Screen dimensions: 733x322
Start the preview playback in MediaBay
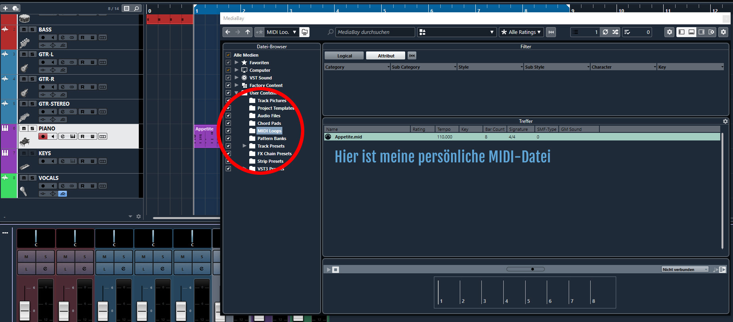click(x=329, y=270)
